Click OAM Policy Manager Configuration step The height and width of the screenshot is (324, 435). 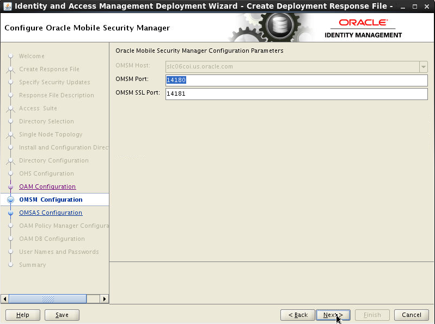pos(64,226)
